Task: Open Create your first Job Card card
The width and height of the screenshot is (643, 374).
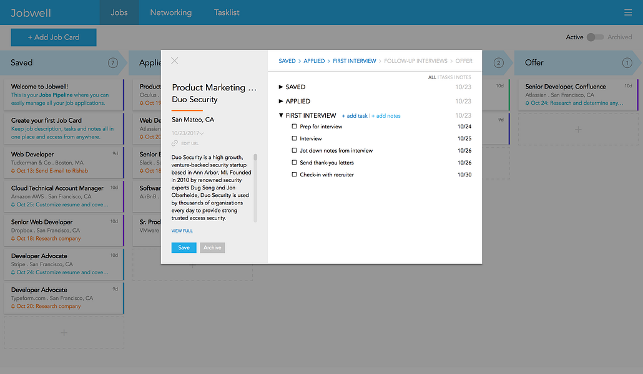Action: point(64,128)
